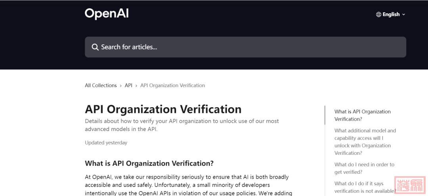Click the breadcrumb arrow after All Collections
Screen dimensions: 428x196
pyautogui.click(x=120, y=86)
